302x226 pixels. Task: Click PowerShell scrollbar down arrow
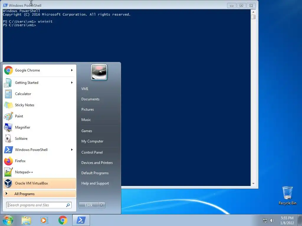(x=253, y=184)
